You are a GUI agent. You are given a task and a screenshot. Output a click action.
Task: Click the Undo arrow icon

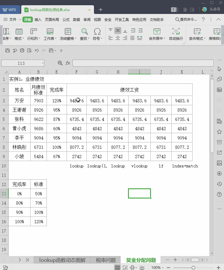click(x=37, y=51)
